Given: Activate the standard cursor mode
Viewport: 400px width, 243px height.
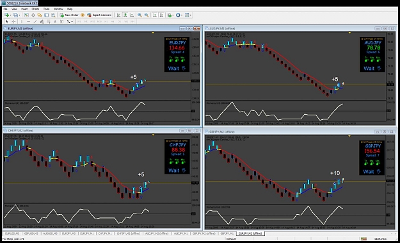Looking at the screenshot, I should click(7, 22).
